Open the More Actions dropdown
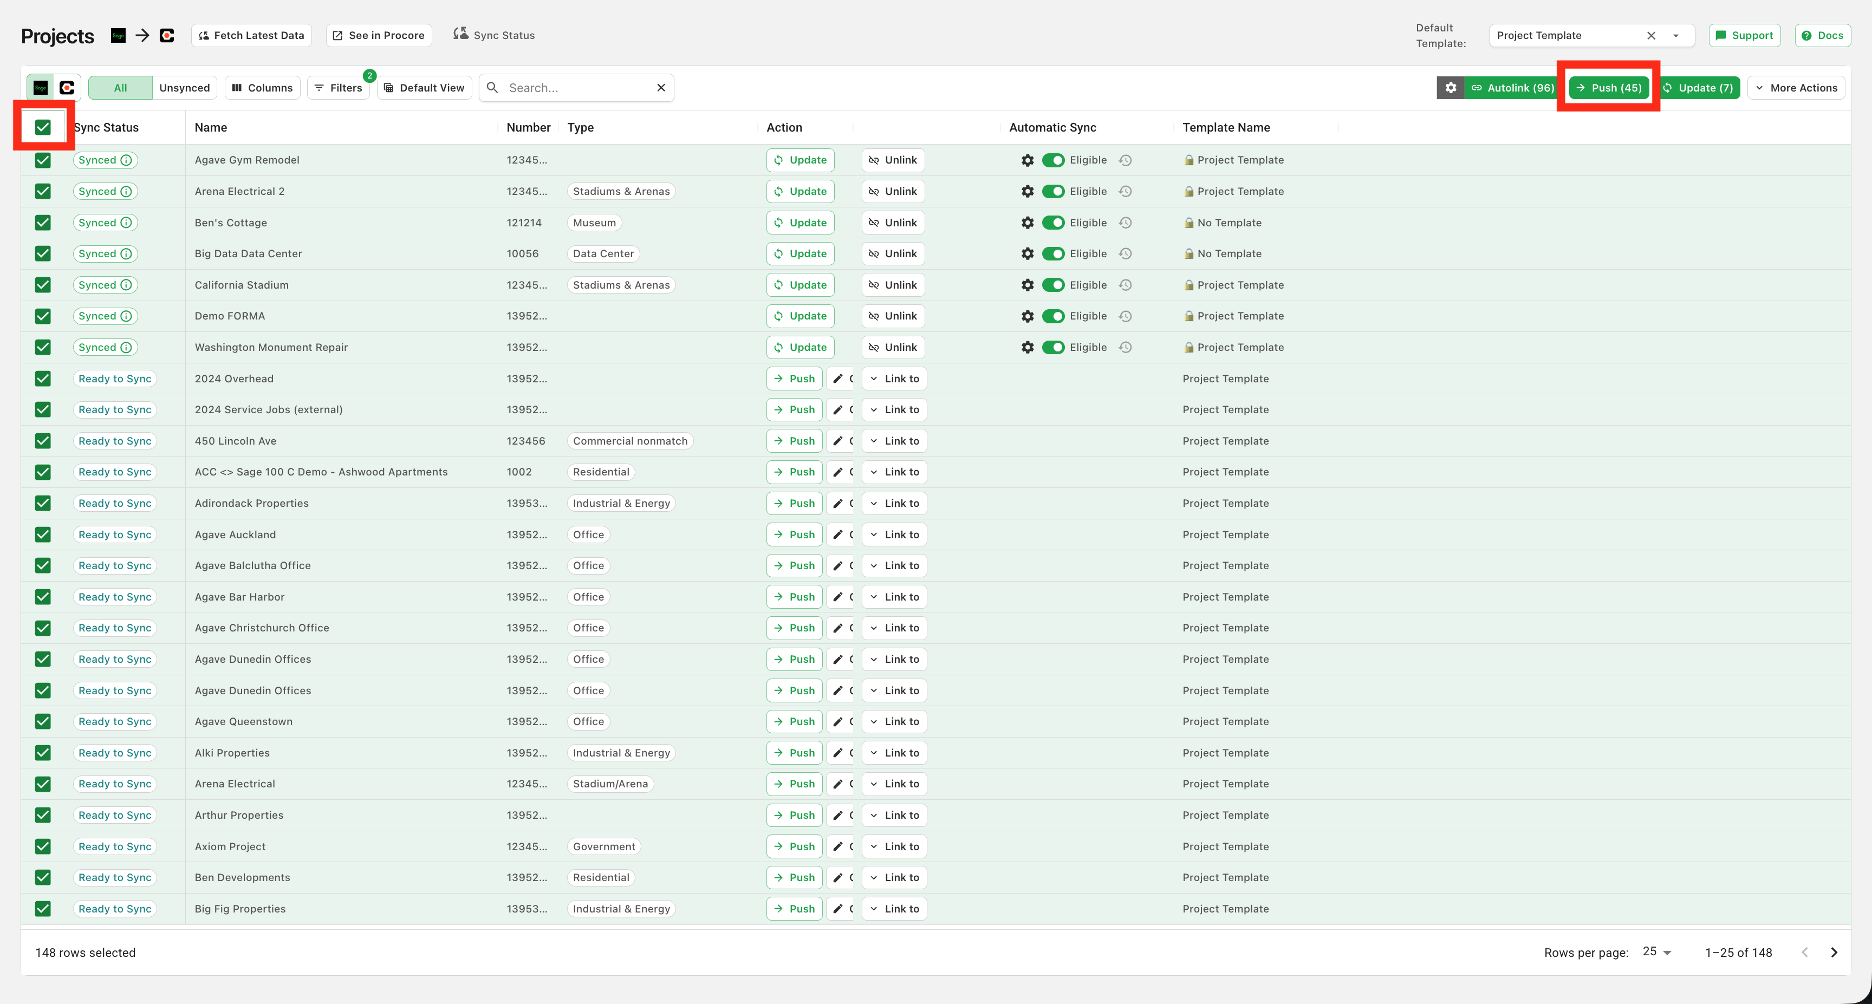Viewport: 1872px width, 1004px height. click(1796, 88)
